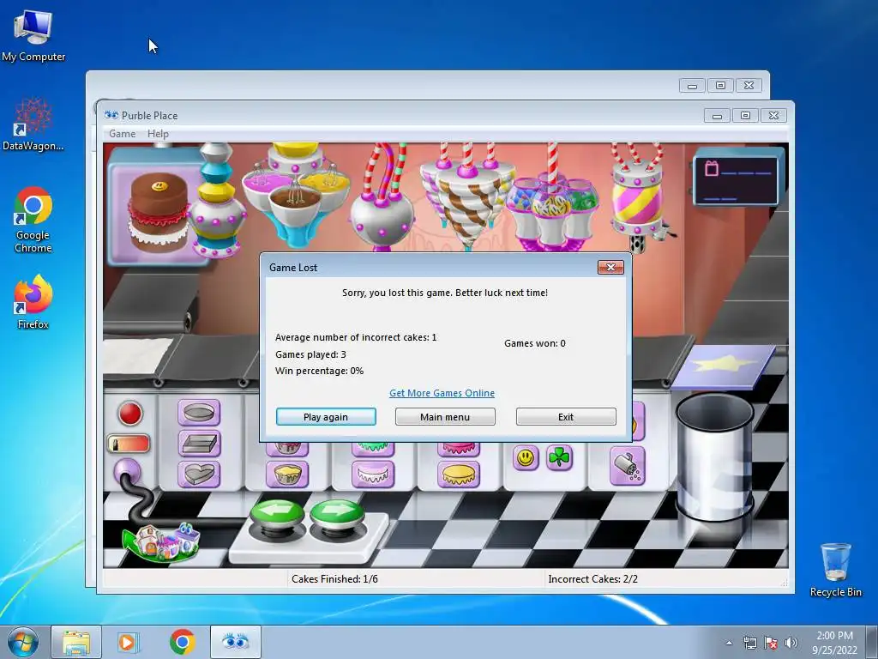878x659 pixels.
Task: Click 'Cakes Finished: 1/6' status text
Action: tap(334, 579)
